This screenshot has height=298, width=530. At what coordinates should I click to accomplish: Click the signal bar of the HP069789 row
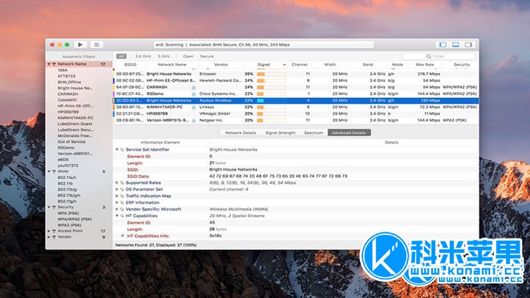[271, 114]
